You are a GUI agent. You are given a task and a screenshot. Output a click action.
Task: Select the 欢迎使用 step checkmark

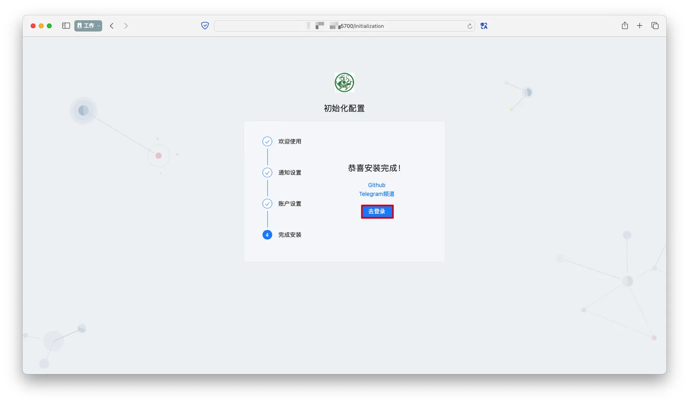pyautogui.click(x=267, y=141)
